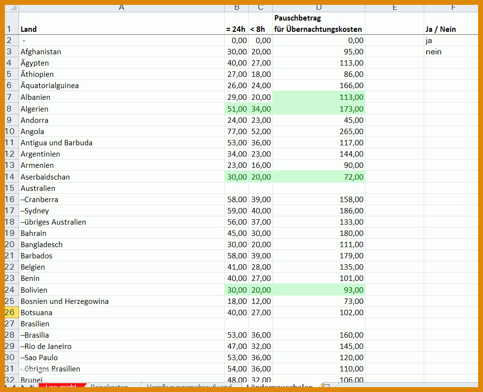Viewport: 483px width, 392px height.
Task: Select the 'Argentinien' cell
Action: tap(121, 154)
